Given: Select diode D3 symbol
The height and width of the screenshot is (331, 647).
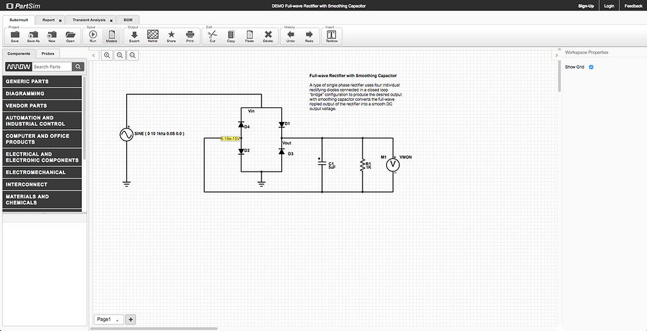Looking at the screenshot, I should pyautogui.click(x=282, y=152).
